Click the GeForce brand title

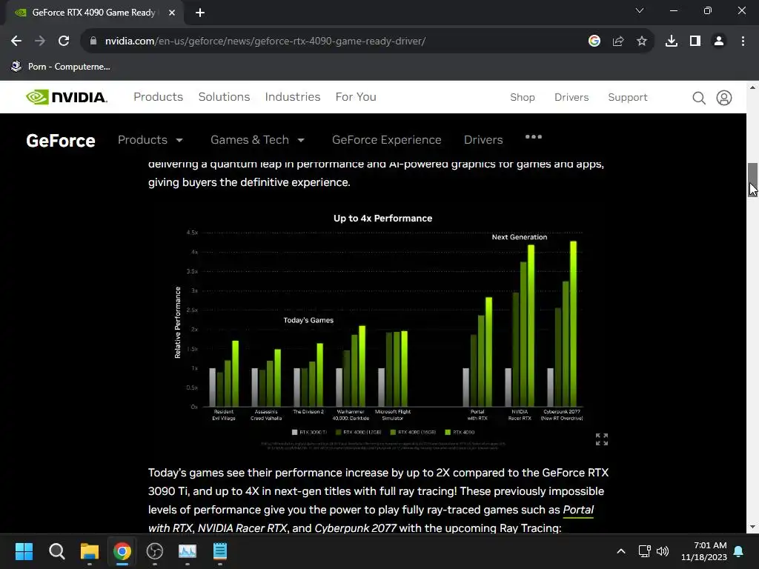[61, 141]
